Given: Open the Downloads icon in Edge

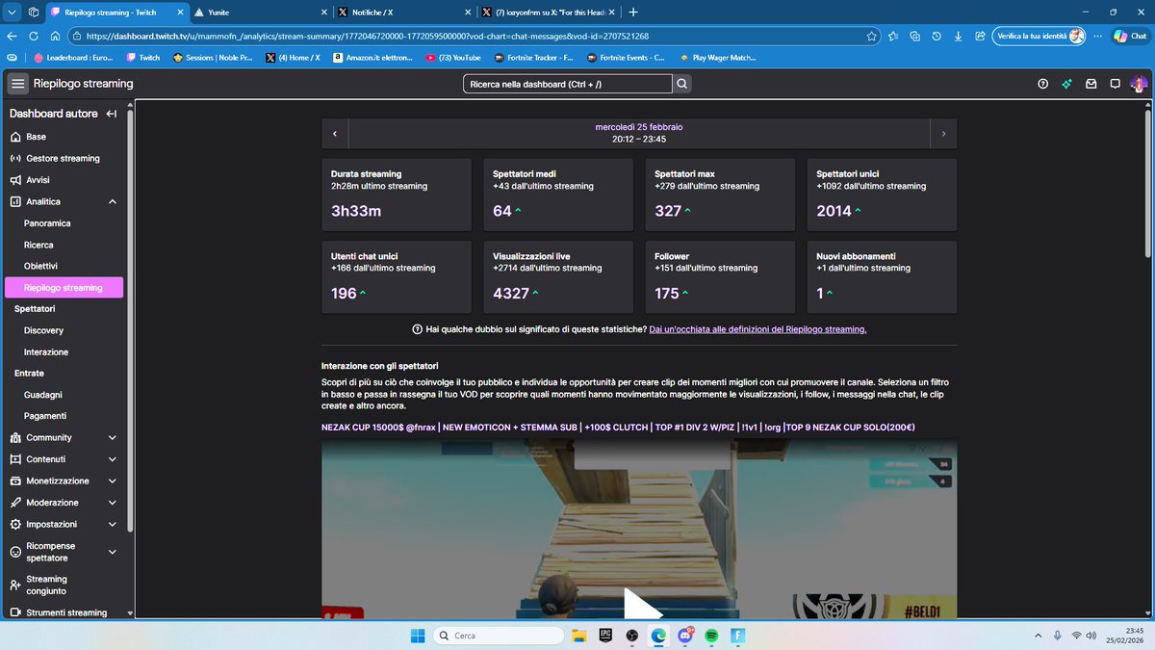Looking at the screenshot, I should (x=959, y=36).
